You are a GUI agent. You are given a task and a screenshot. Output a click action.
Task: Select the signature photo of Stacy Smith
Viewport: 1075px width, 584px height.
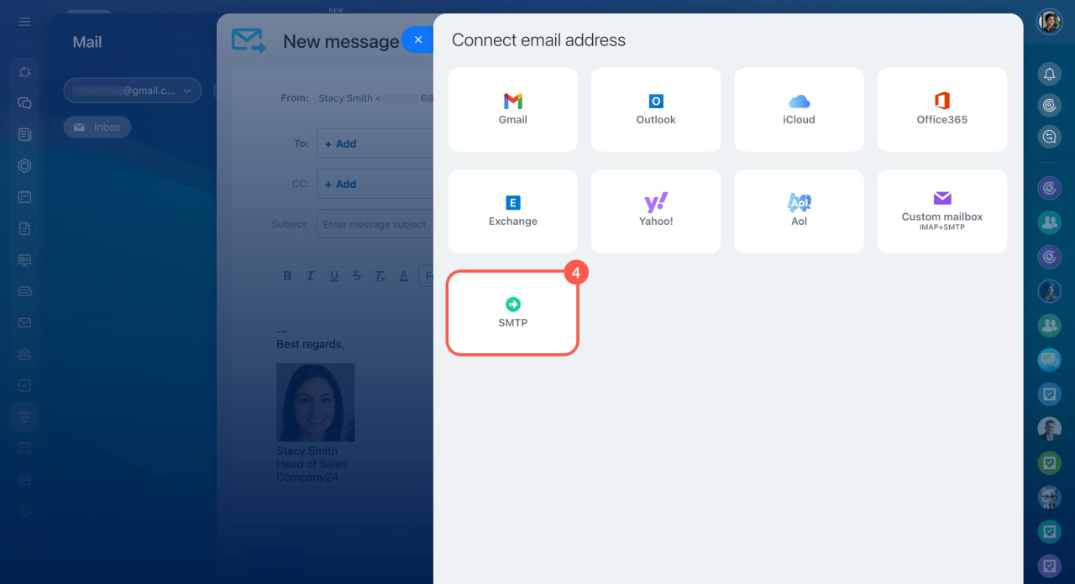coord(316,403)
